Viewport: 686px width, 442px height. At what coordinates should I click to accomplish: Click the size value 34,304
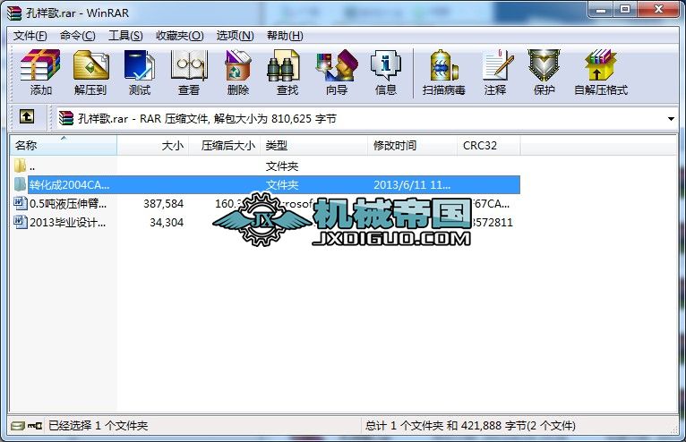[167, 222]
